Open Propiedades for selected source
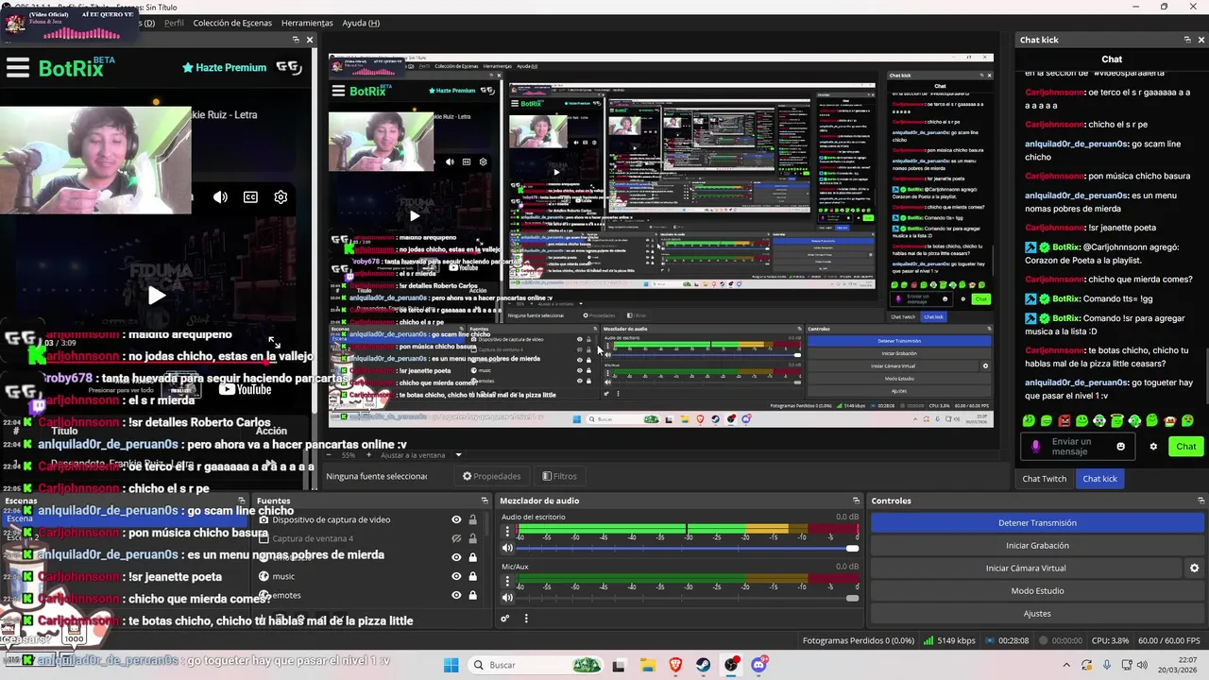 491,476
